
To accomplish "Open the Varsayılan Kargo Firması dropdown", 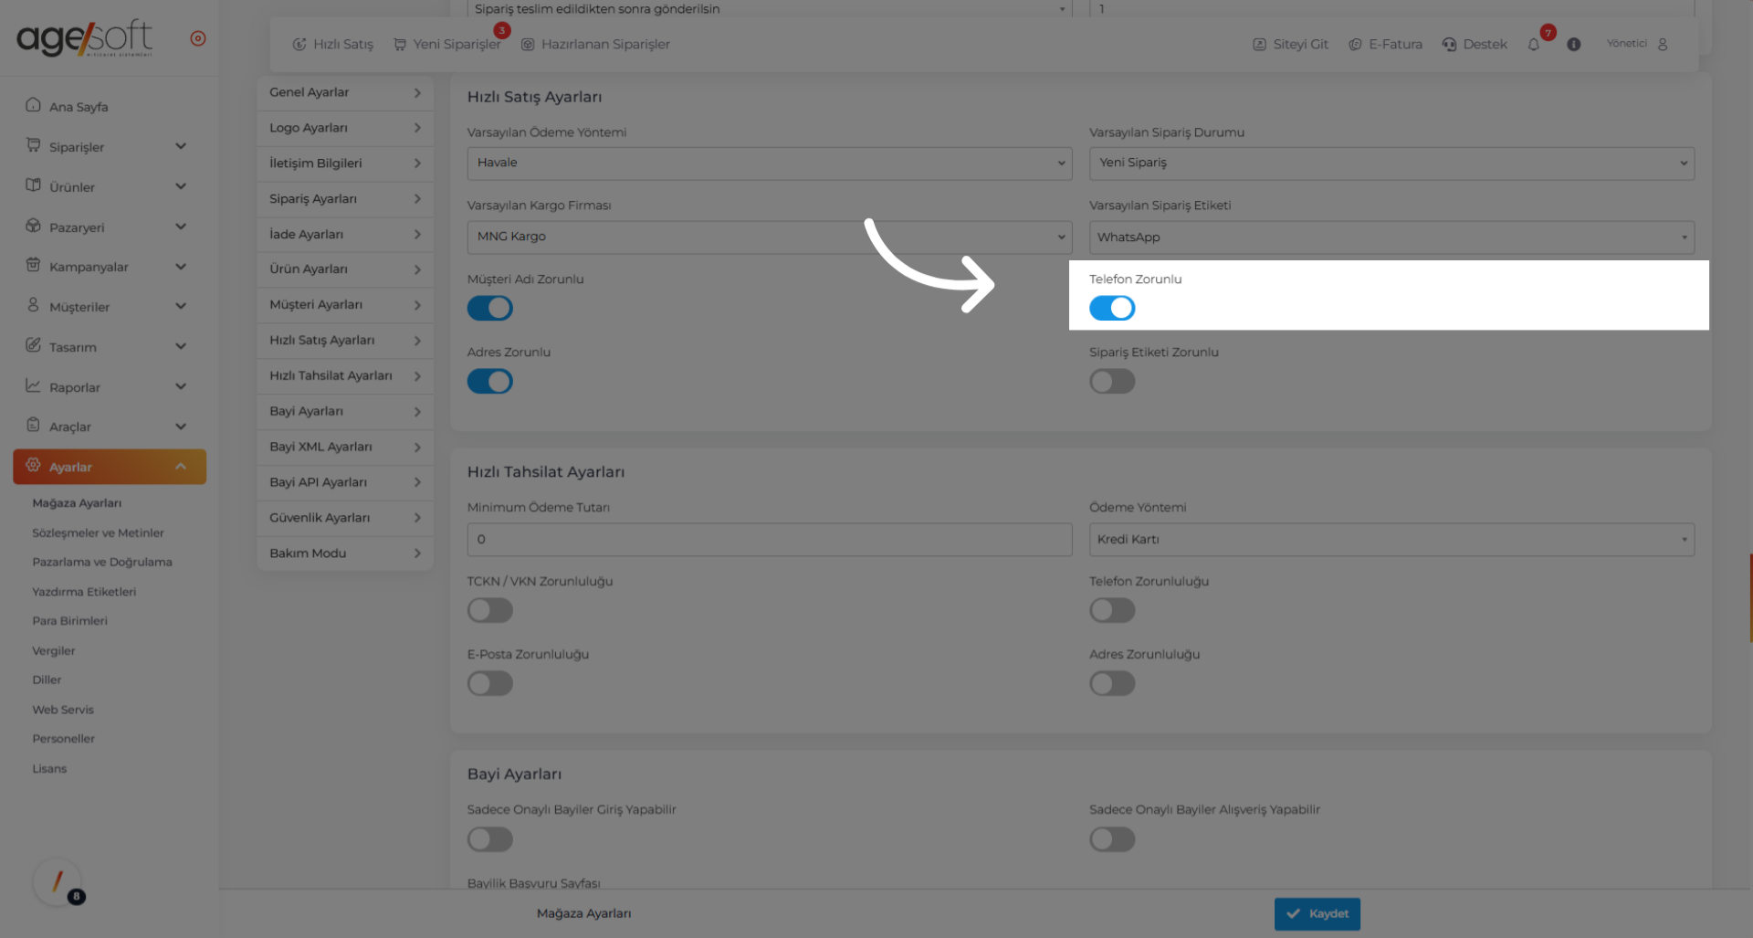I will tap(769, 237).
